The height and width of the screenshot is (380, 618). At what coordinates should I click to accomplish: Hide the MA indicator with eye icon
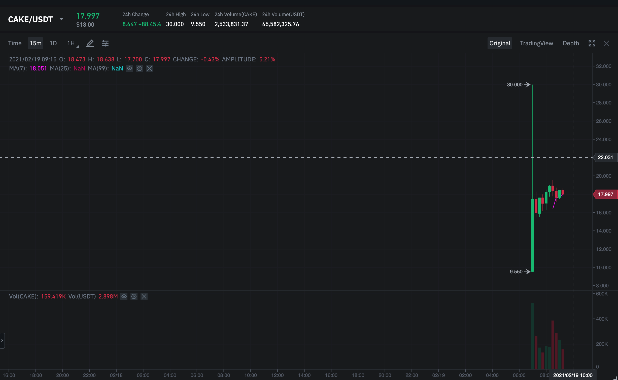pyautogui.click(x=129, y=68)
